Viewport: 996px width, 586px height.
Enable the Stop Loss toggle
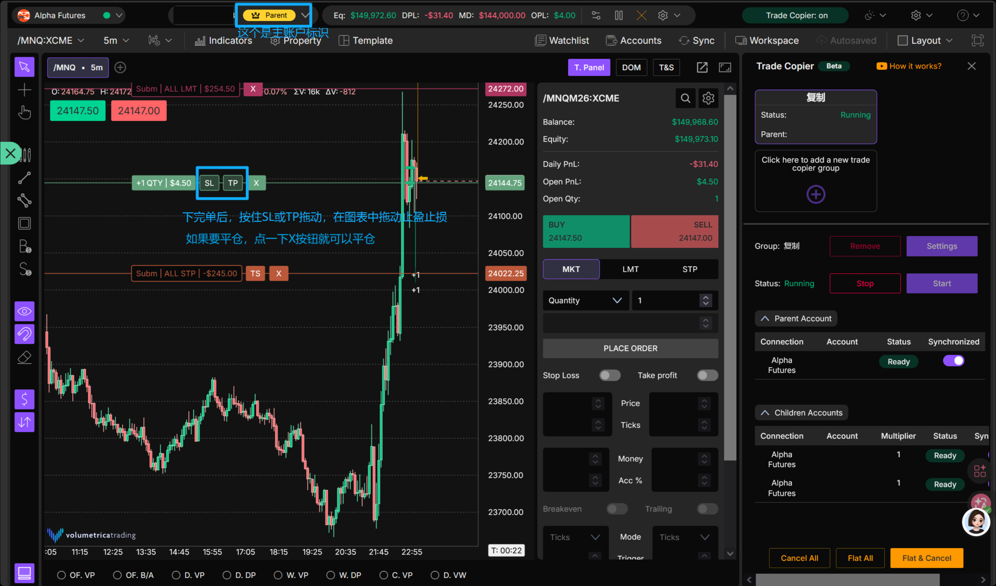coord(610,375)
